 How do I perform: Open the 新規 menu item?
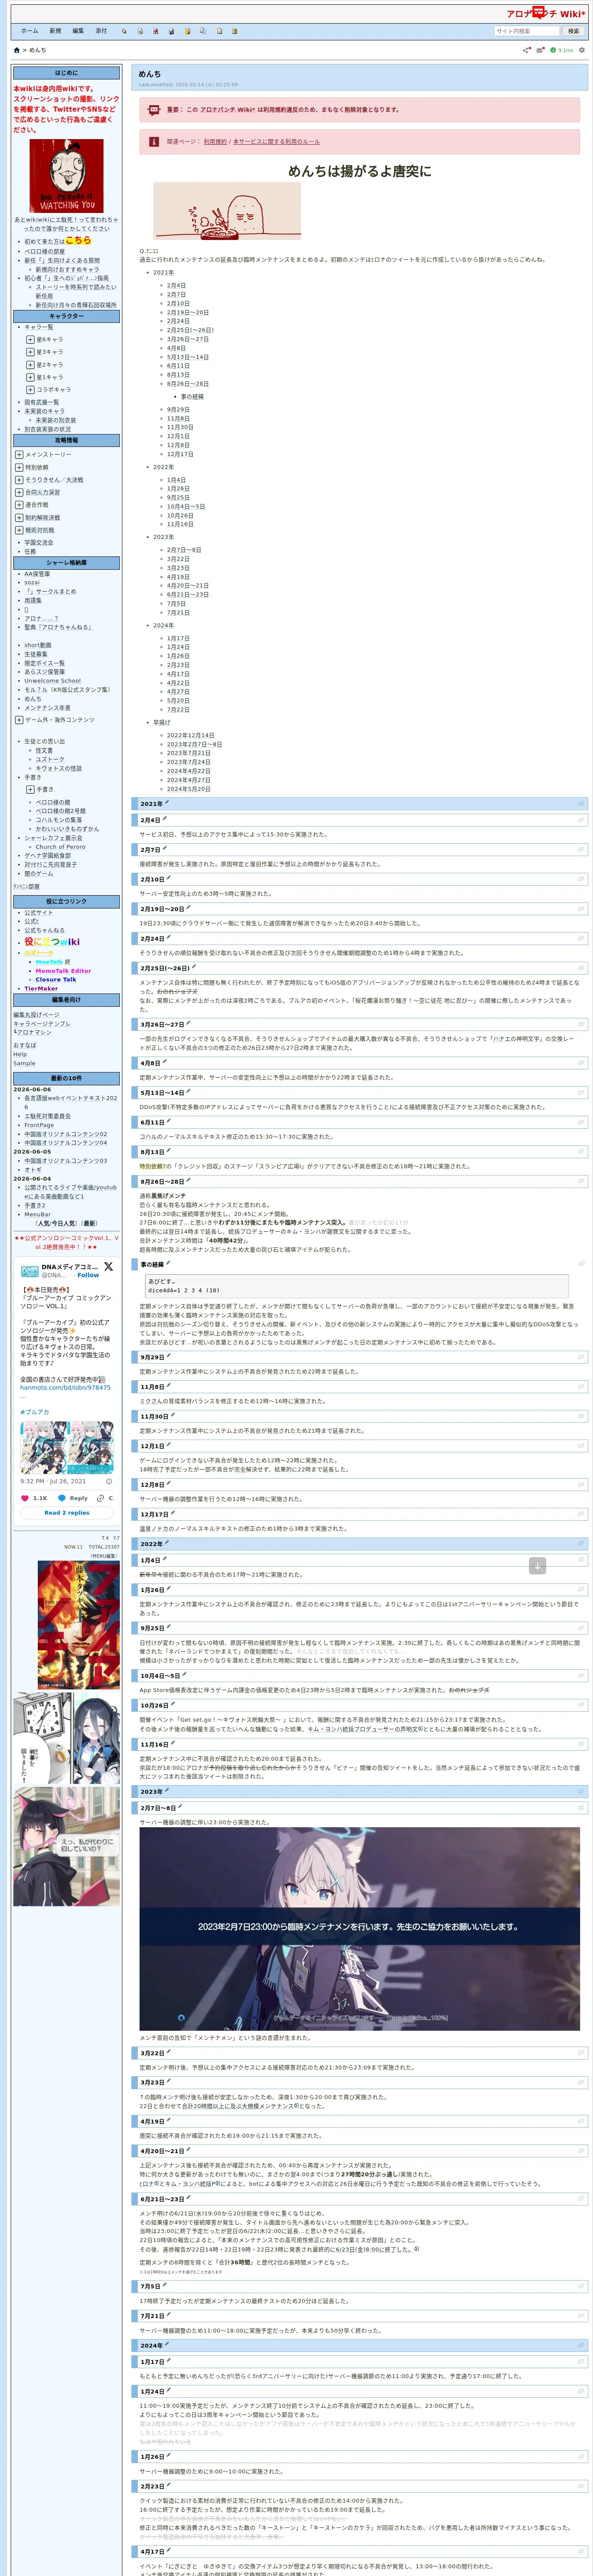[55, 31]
